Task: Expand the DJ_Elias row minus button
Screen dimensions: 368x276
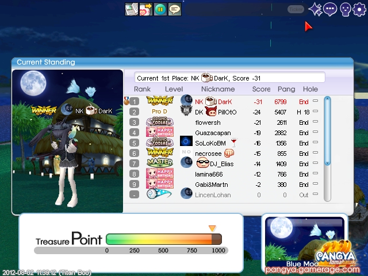Action: click(x=316, y=163)
